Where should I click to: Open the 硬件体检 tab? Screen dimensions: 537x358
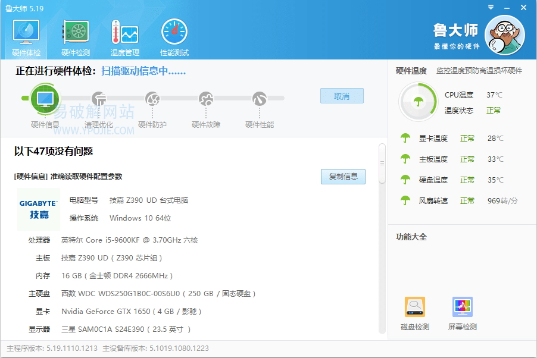(x=26, y=37)
